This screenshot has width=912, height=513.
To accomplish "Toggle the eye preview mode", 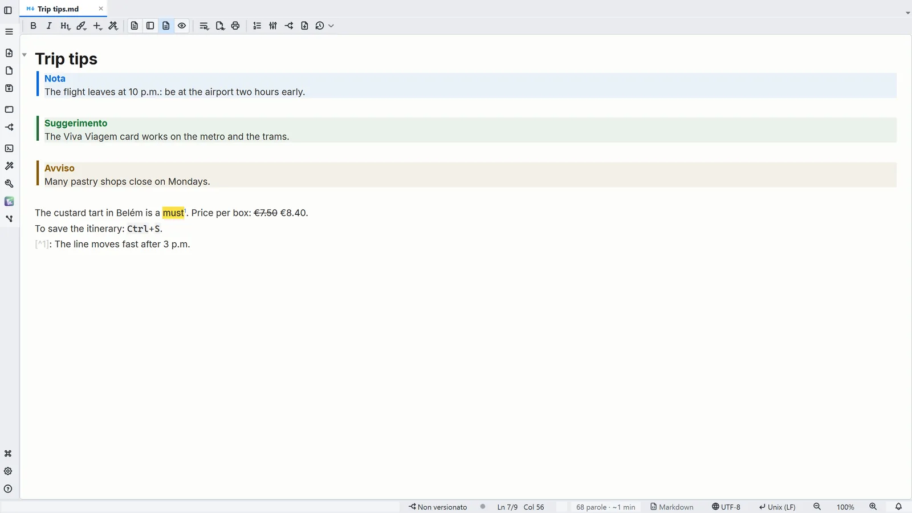I will (x=182, y=26).
